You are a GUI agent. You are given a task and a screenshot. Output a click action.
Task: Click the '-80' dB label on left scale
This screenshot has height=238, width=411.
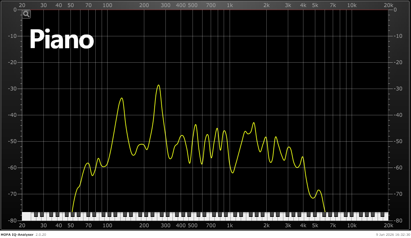12,221
